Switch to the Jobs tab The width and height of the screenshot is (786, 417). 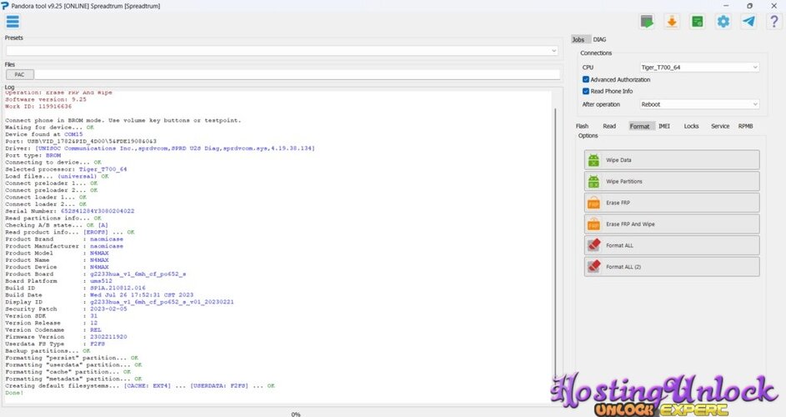tap(578, 40)
